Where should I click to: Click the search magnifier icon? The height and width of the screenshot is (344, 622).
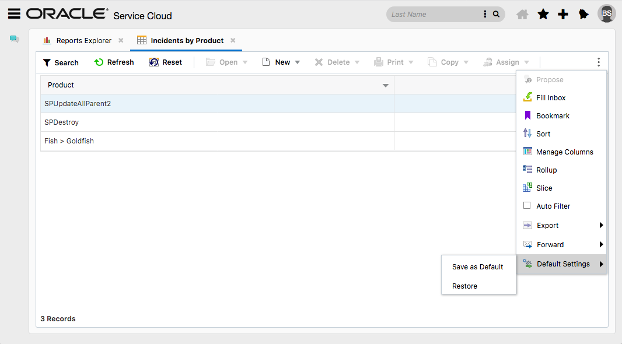(x=497, y=15)
